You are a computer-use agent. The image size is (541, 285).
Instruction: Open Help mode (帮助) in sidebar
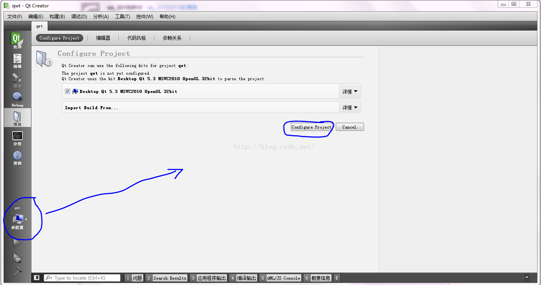(17, 158)
